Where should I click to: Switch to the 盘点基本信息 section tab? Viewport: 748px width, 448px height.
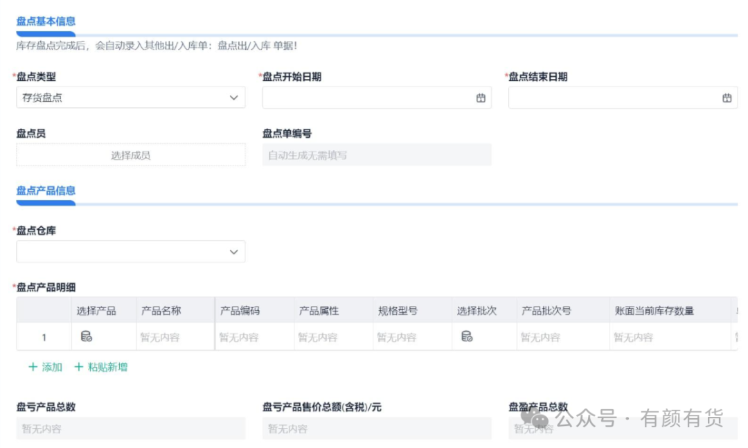coord(46,21)
